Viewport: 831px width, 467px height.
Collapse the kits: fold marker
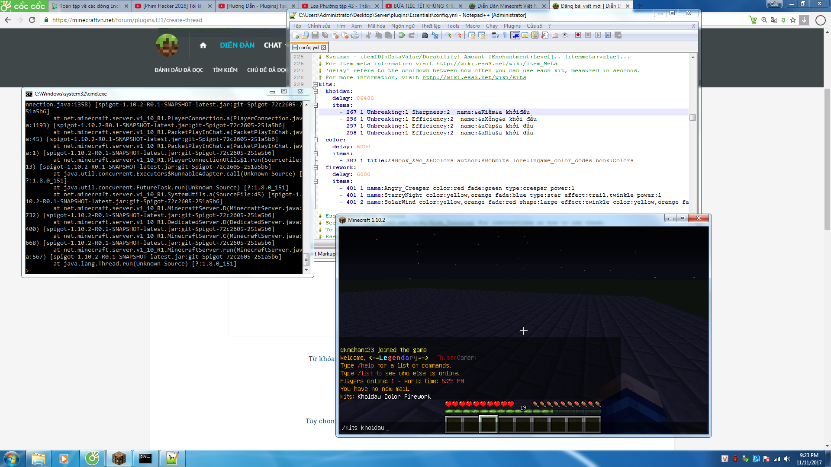click(316, 84)
